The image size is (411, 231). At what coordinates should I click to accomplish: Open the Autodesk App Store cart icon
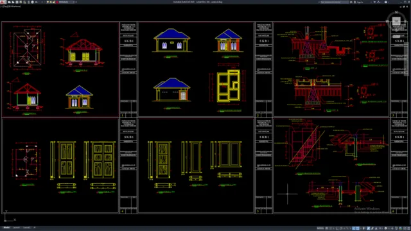point(374,2)
